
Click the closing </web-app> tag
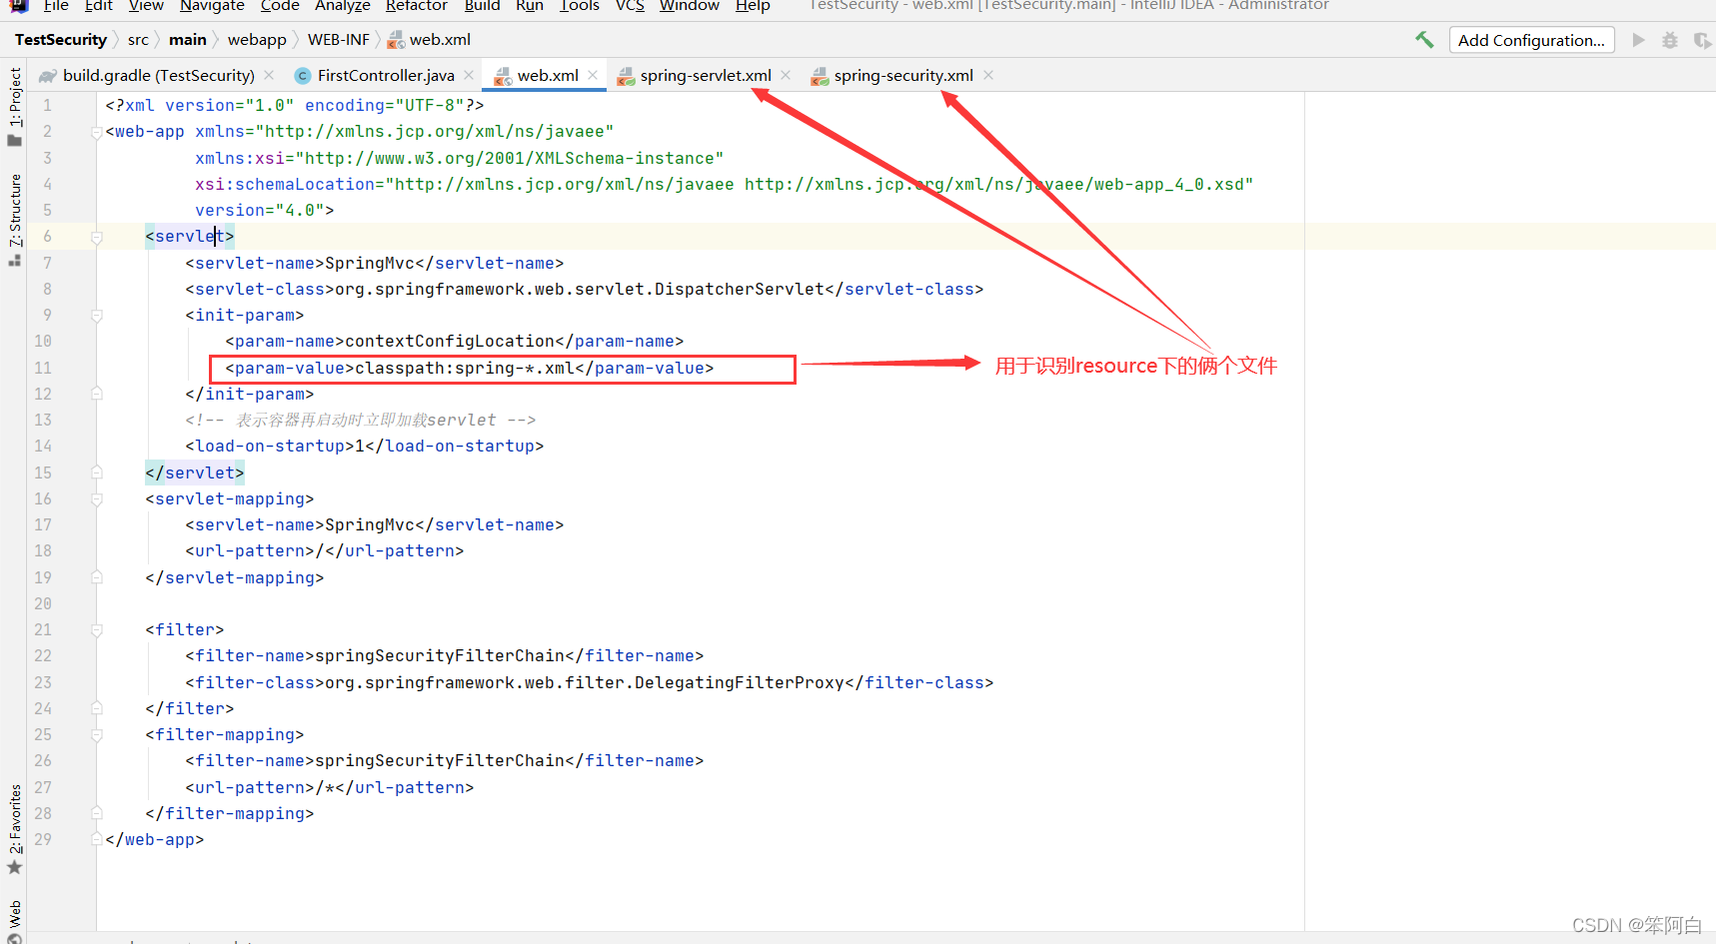point(155,840)
